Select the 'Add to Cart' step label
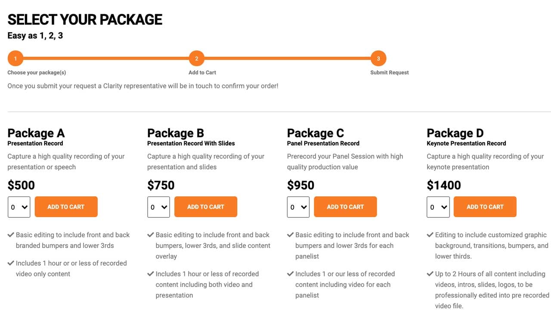Viewport: 551px width, 310px height. click(x=202, y=72)
